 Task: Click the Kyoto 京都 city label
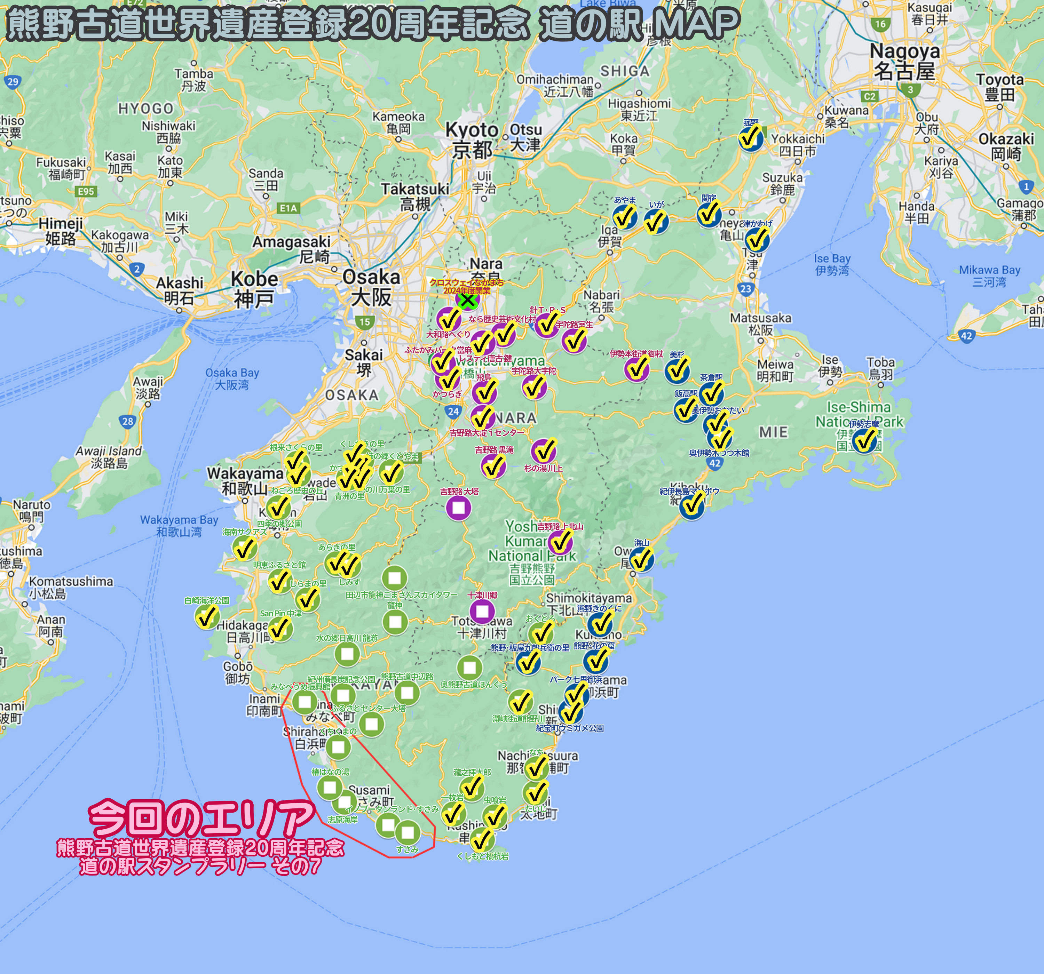(x=472, y=140)
